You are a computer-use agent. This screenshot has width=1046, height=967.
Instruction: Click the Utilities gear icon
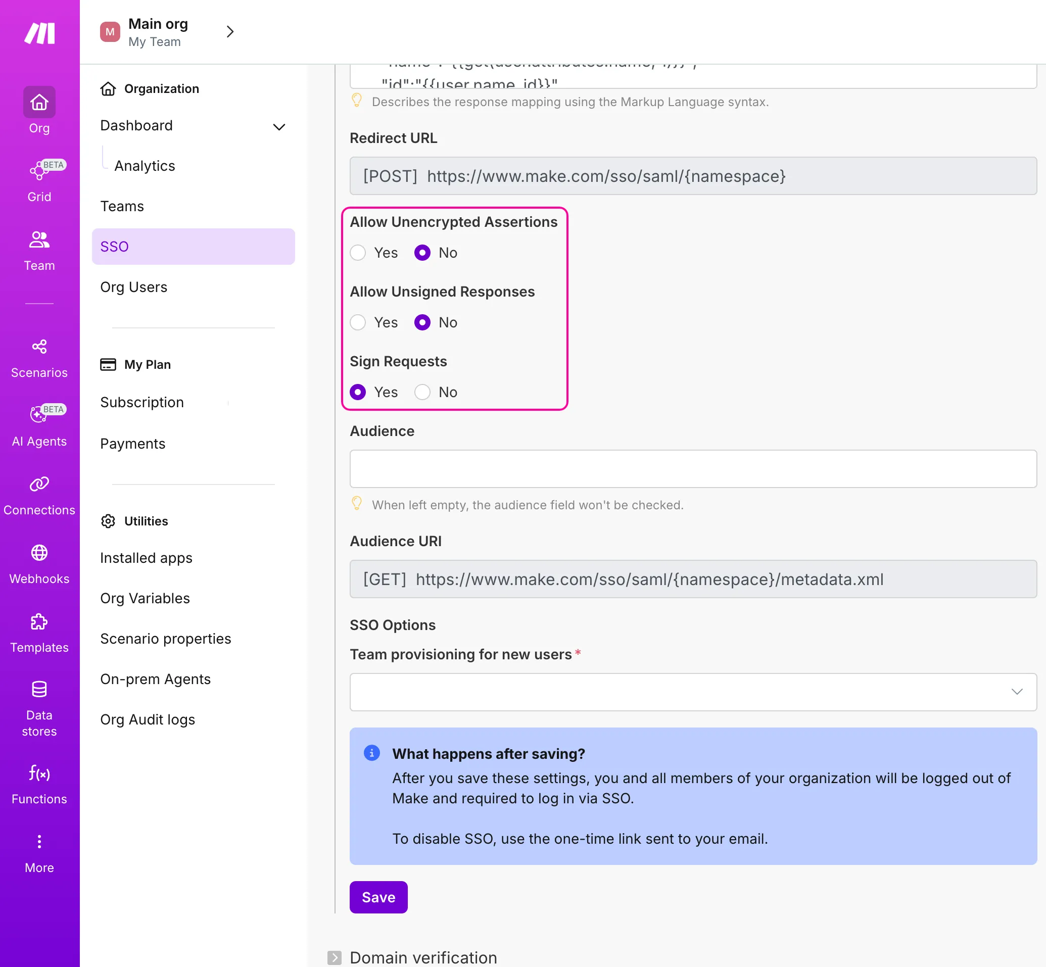[x=108, y=521]
